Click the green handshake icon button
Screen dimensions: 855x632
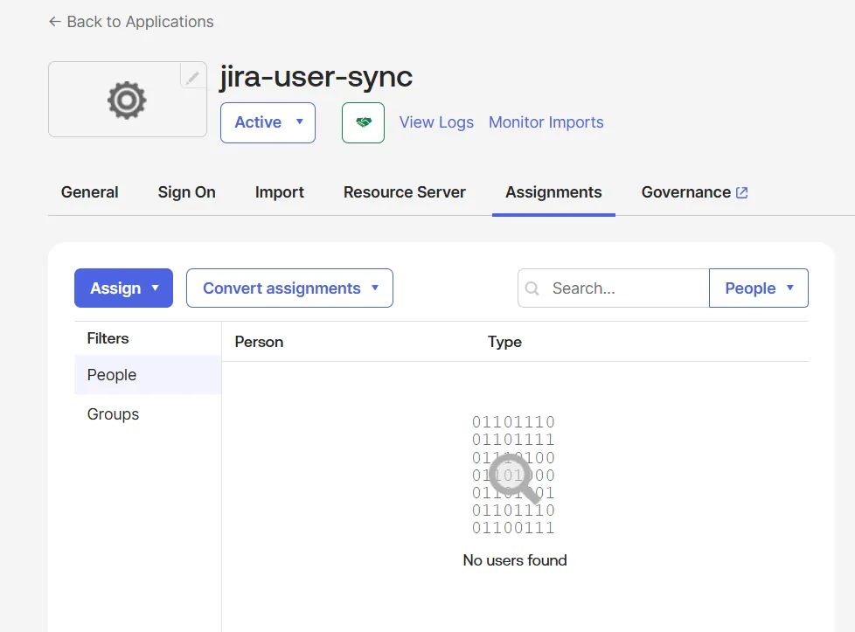[363, 122]
